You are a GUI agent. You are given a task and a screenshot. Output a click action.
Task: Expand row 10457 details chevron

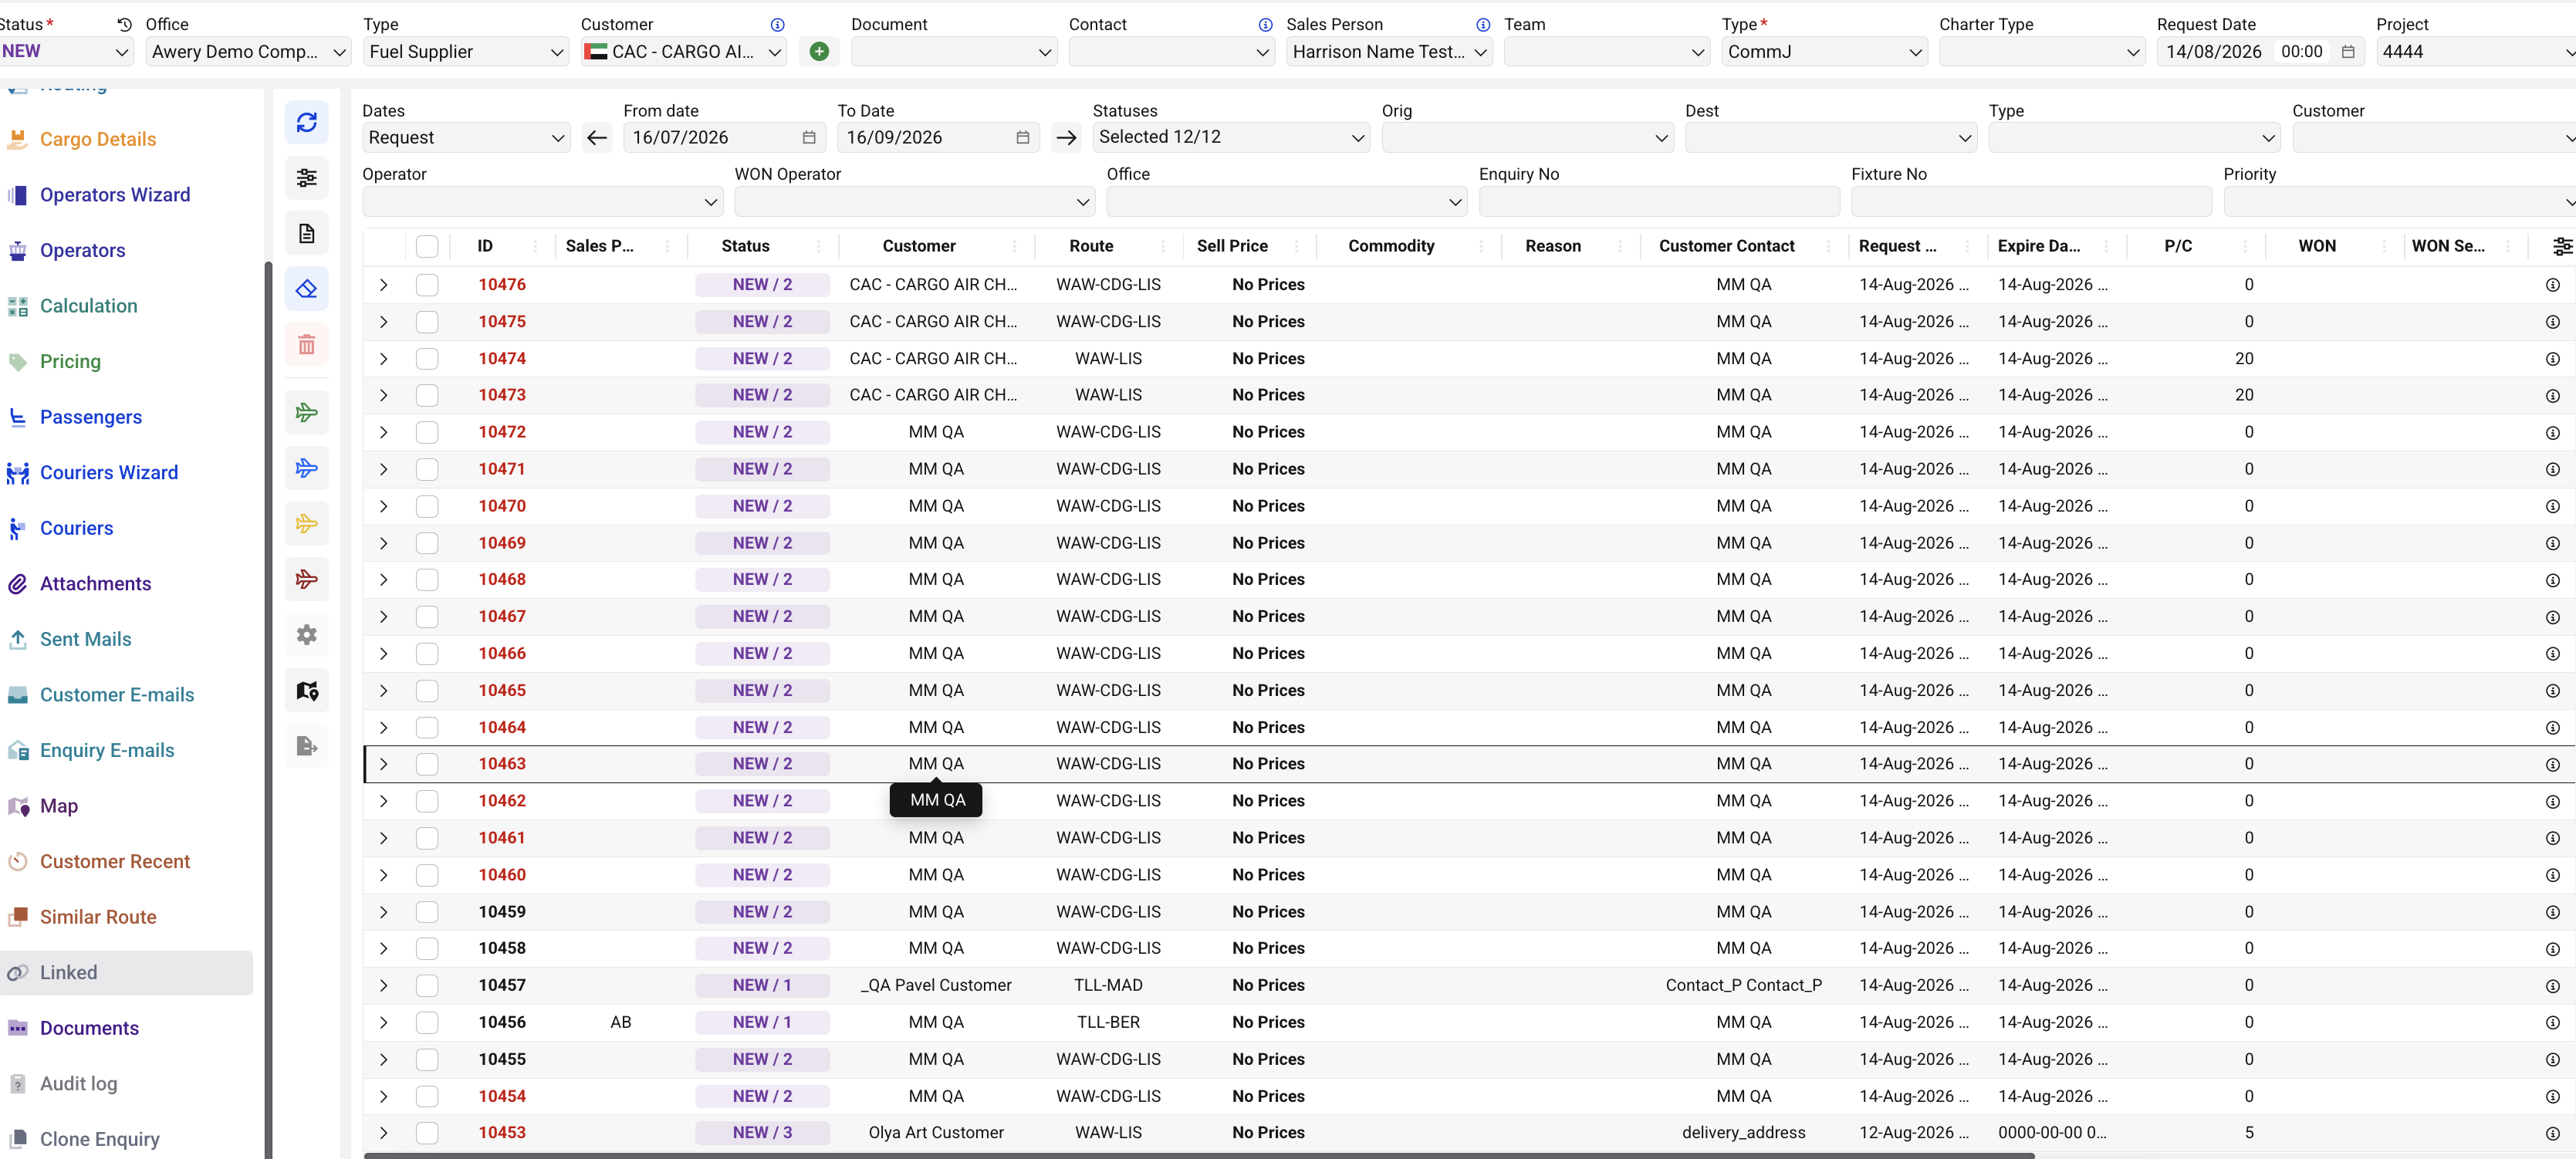pos(383,986)
